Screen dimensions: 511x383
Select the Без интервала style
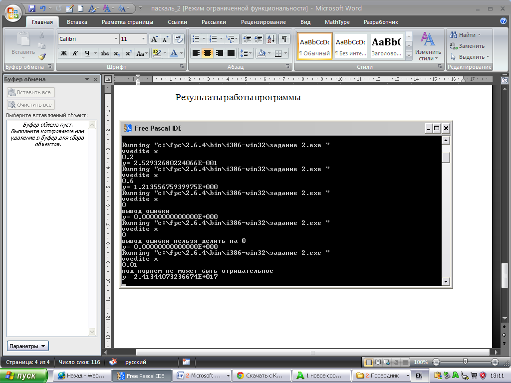(x=351, y=46)
